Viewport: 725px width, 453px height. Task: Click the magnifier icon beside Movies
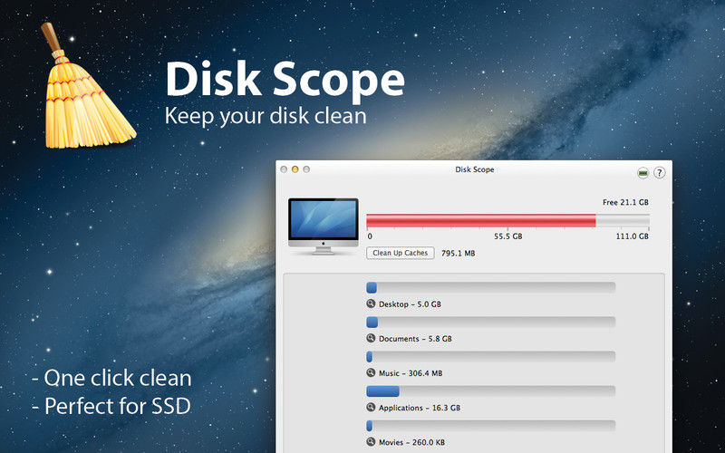pyautogui.click(x=371, y=442)
